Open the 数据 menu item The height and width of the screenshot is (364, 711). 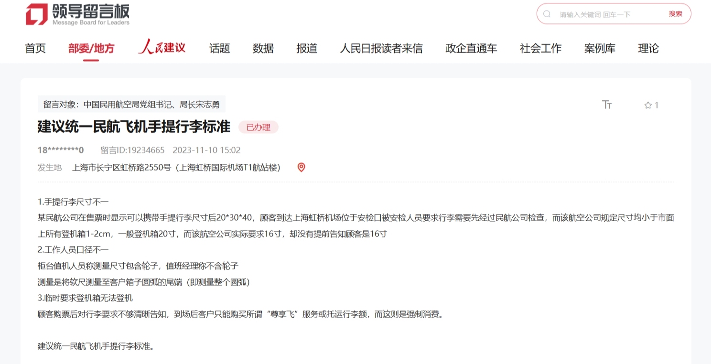click(x=263, y=48)
